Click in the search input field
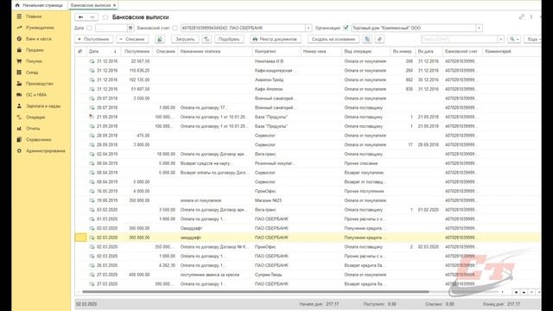This screenshot has width=553, height=311. pyautogui.click(x=460, y=39)
